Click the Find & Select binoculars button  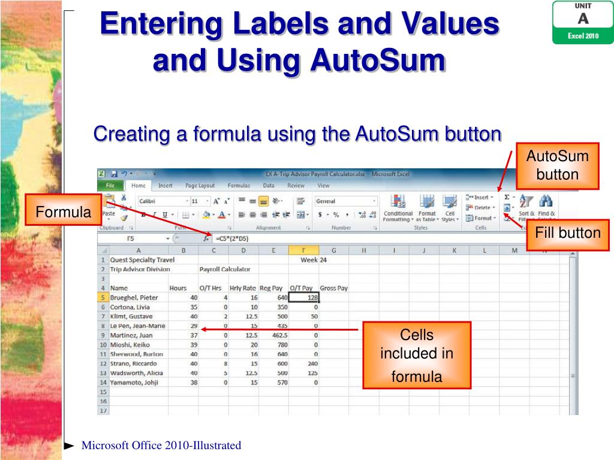[546, 207]
